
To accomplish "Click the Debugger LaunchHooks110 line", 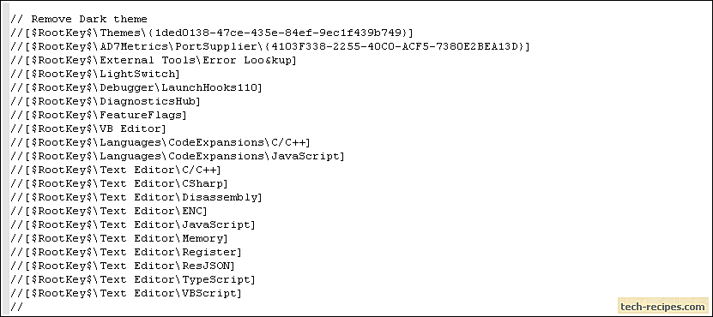I will point(136,87).
